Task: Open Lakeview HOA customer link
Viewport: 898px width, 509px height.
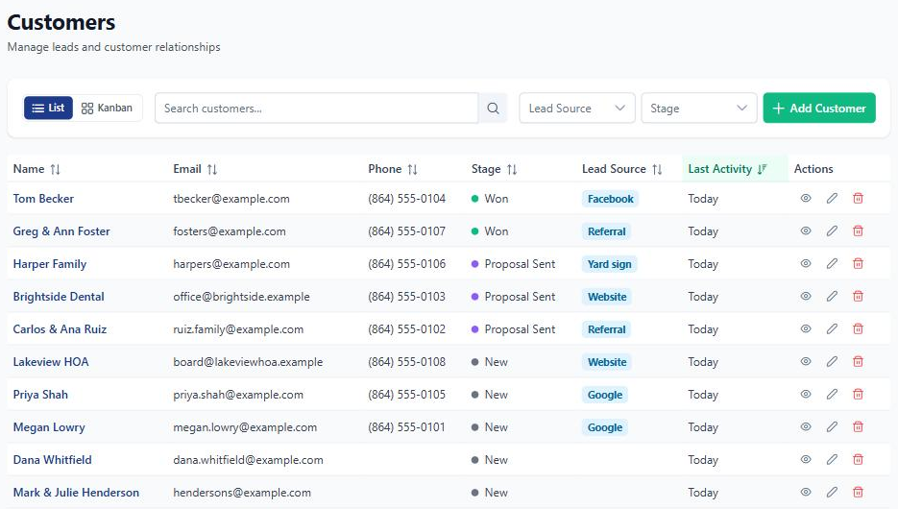Action: 51,362
